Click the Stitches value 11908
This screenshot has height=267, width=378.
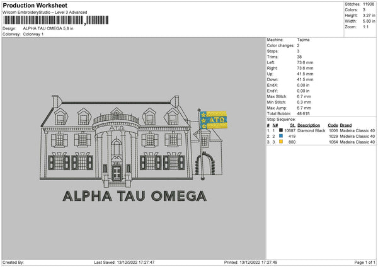[x=369, y=4]
